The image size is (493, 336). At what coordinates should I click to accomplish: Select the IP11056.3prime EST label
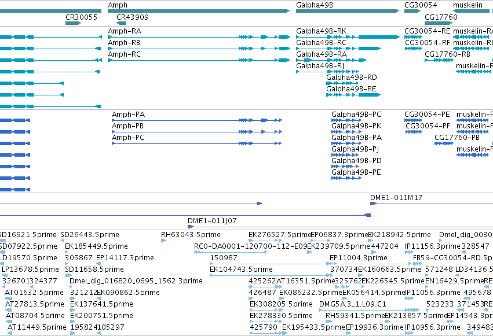tap(433, 293)
